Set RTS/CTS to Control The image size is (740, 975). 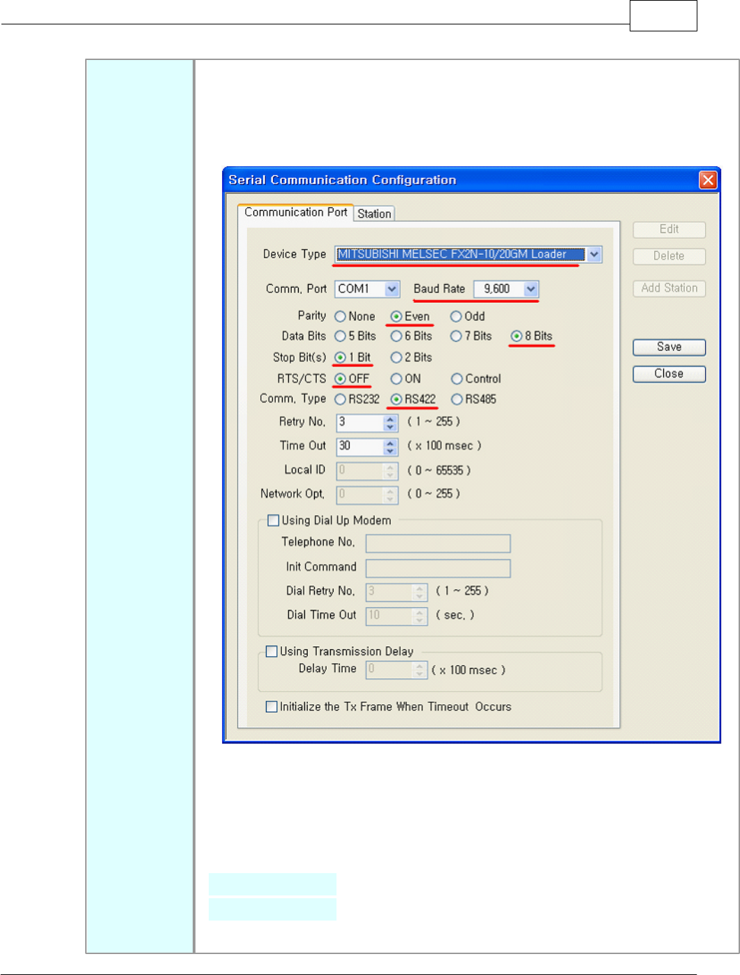tap(457, 379)
